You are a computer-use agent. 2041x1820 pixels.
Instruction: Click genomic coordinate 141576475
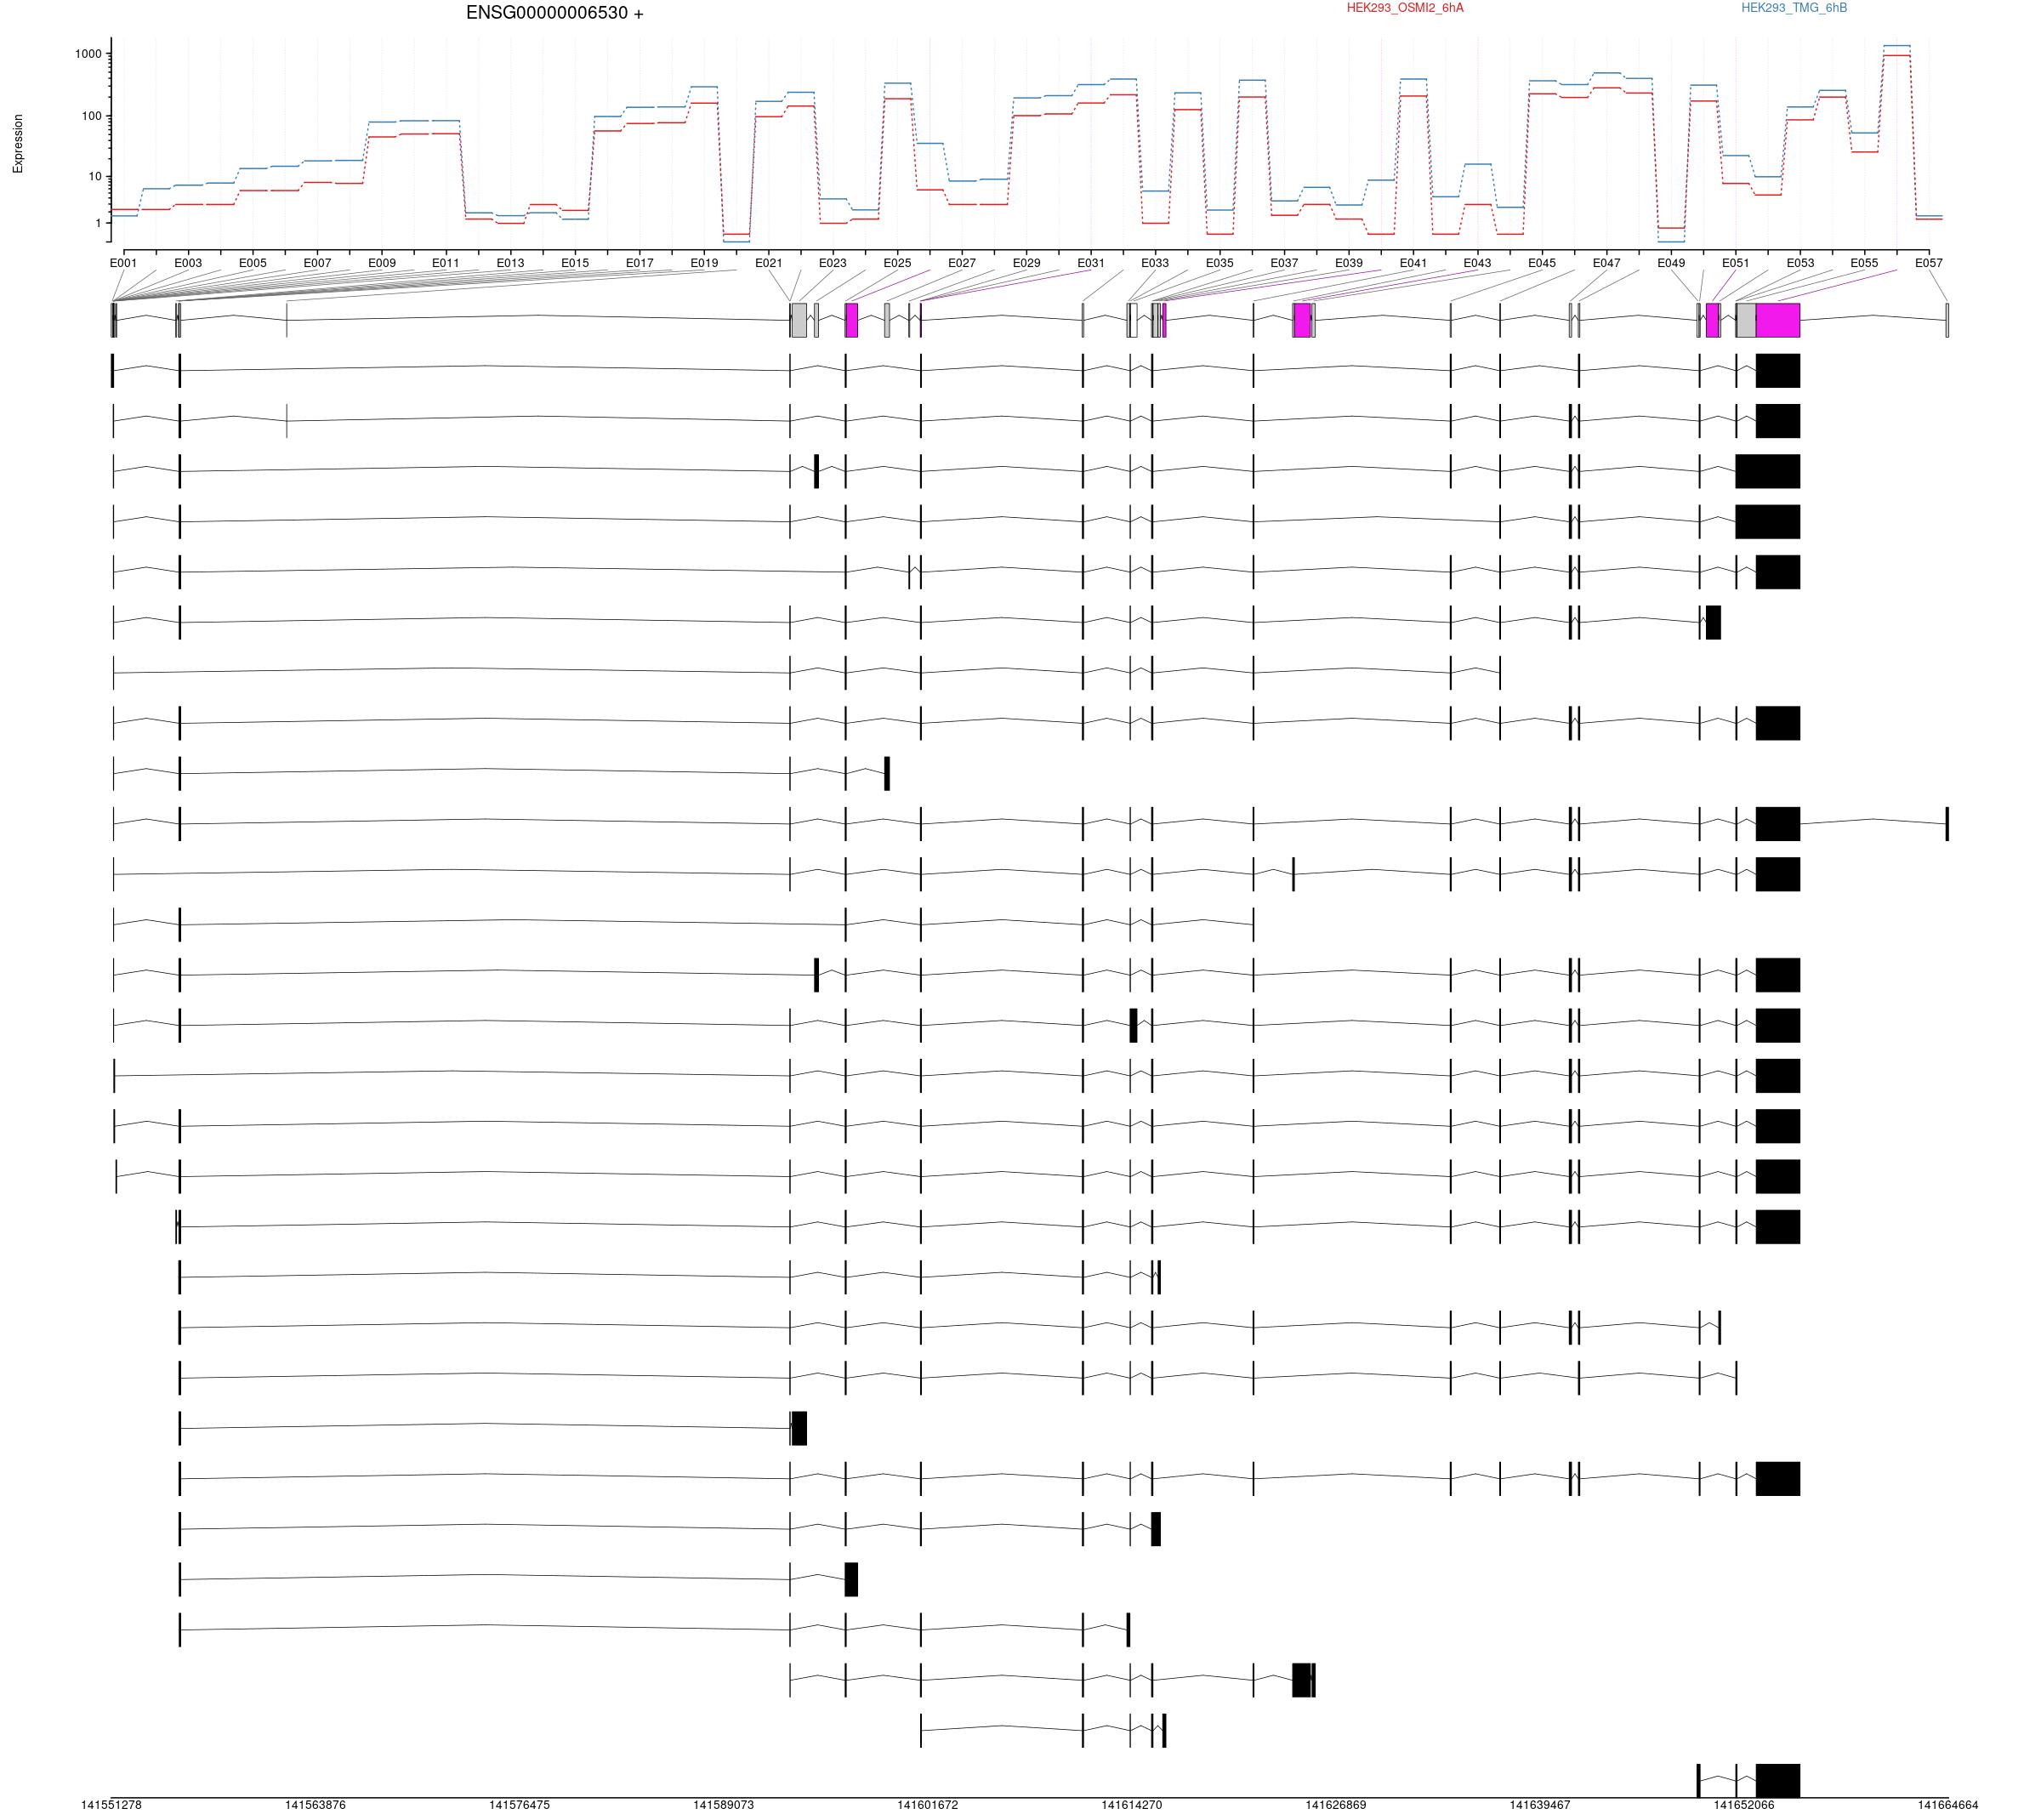[519, 1805]
